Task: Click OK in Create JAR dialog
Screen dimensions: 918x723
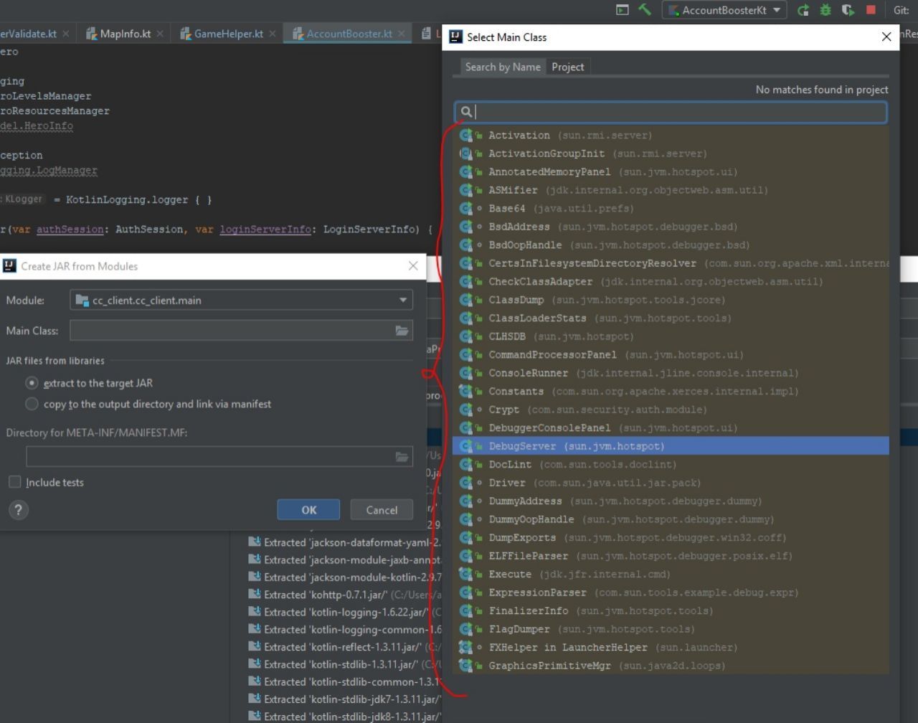Action: (x=308, y=510)
